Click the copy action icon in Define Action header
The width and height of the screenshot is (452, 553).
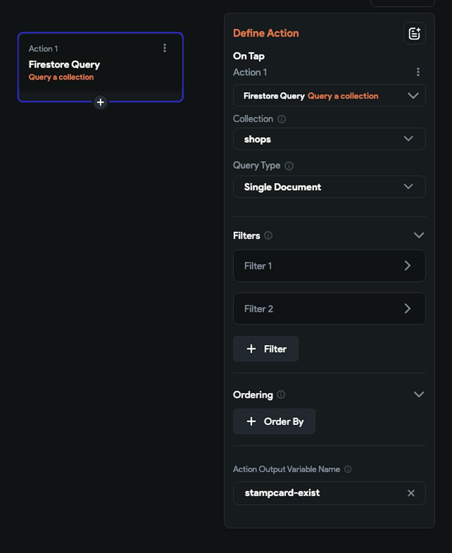pyautogui.click(x=414, y=33)
